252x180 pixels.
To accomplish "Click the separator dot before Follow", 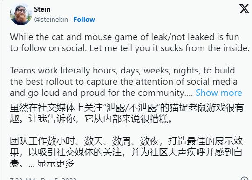I will tap(71, 20).
